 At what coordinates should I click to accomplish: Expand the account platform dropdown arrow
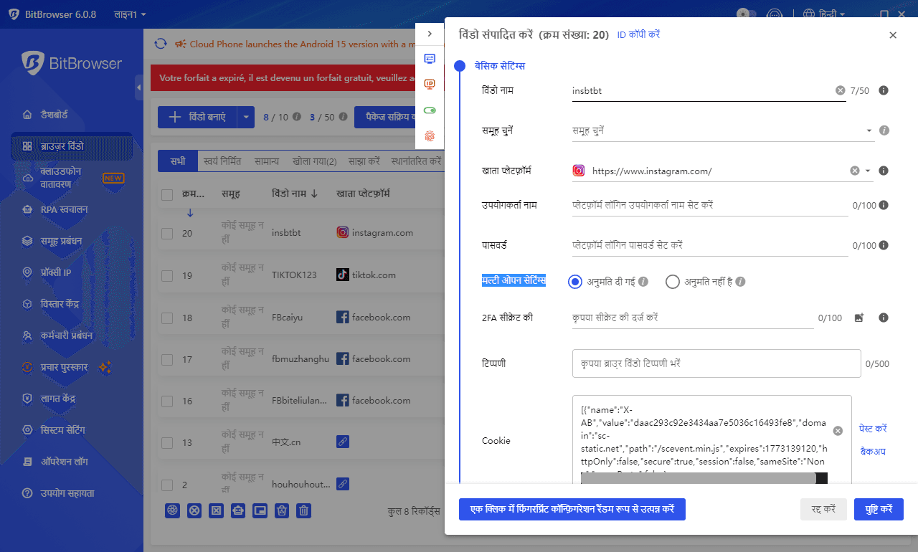868,171
